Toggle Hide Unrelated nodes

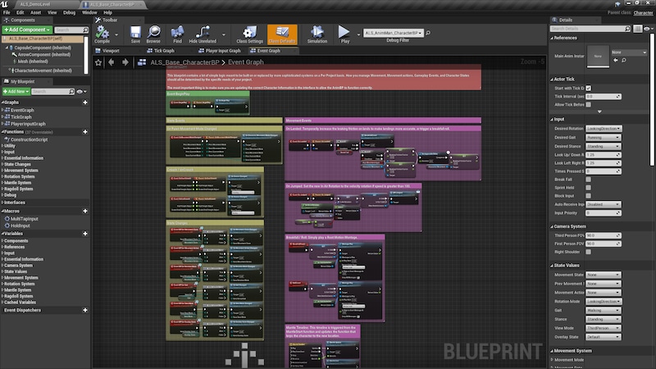(203, 34)
